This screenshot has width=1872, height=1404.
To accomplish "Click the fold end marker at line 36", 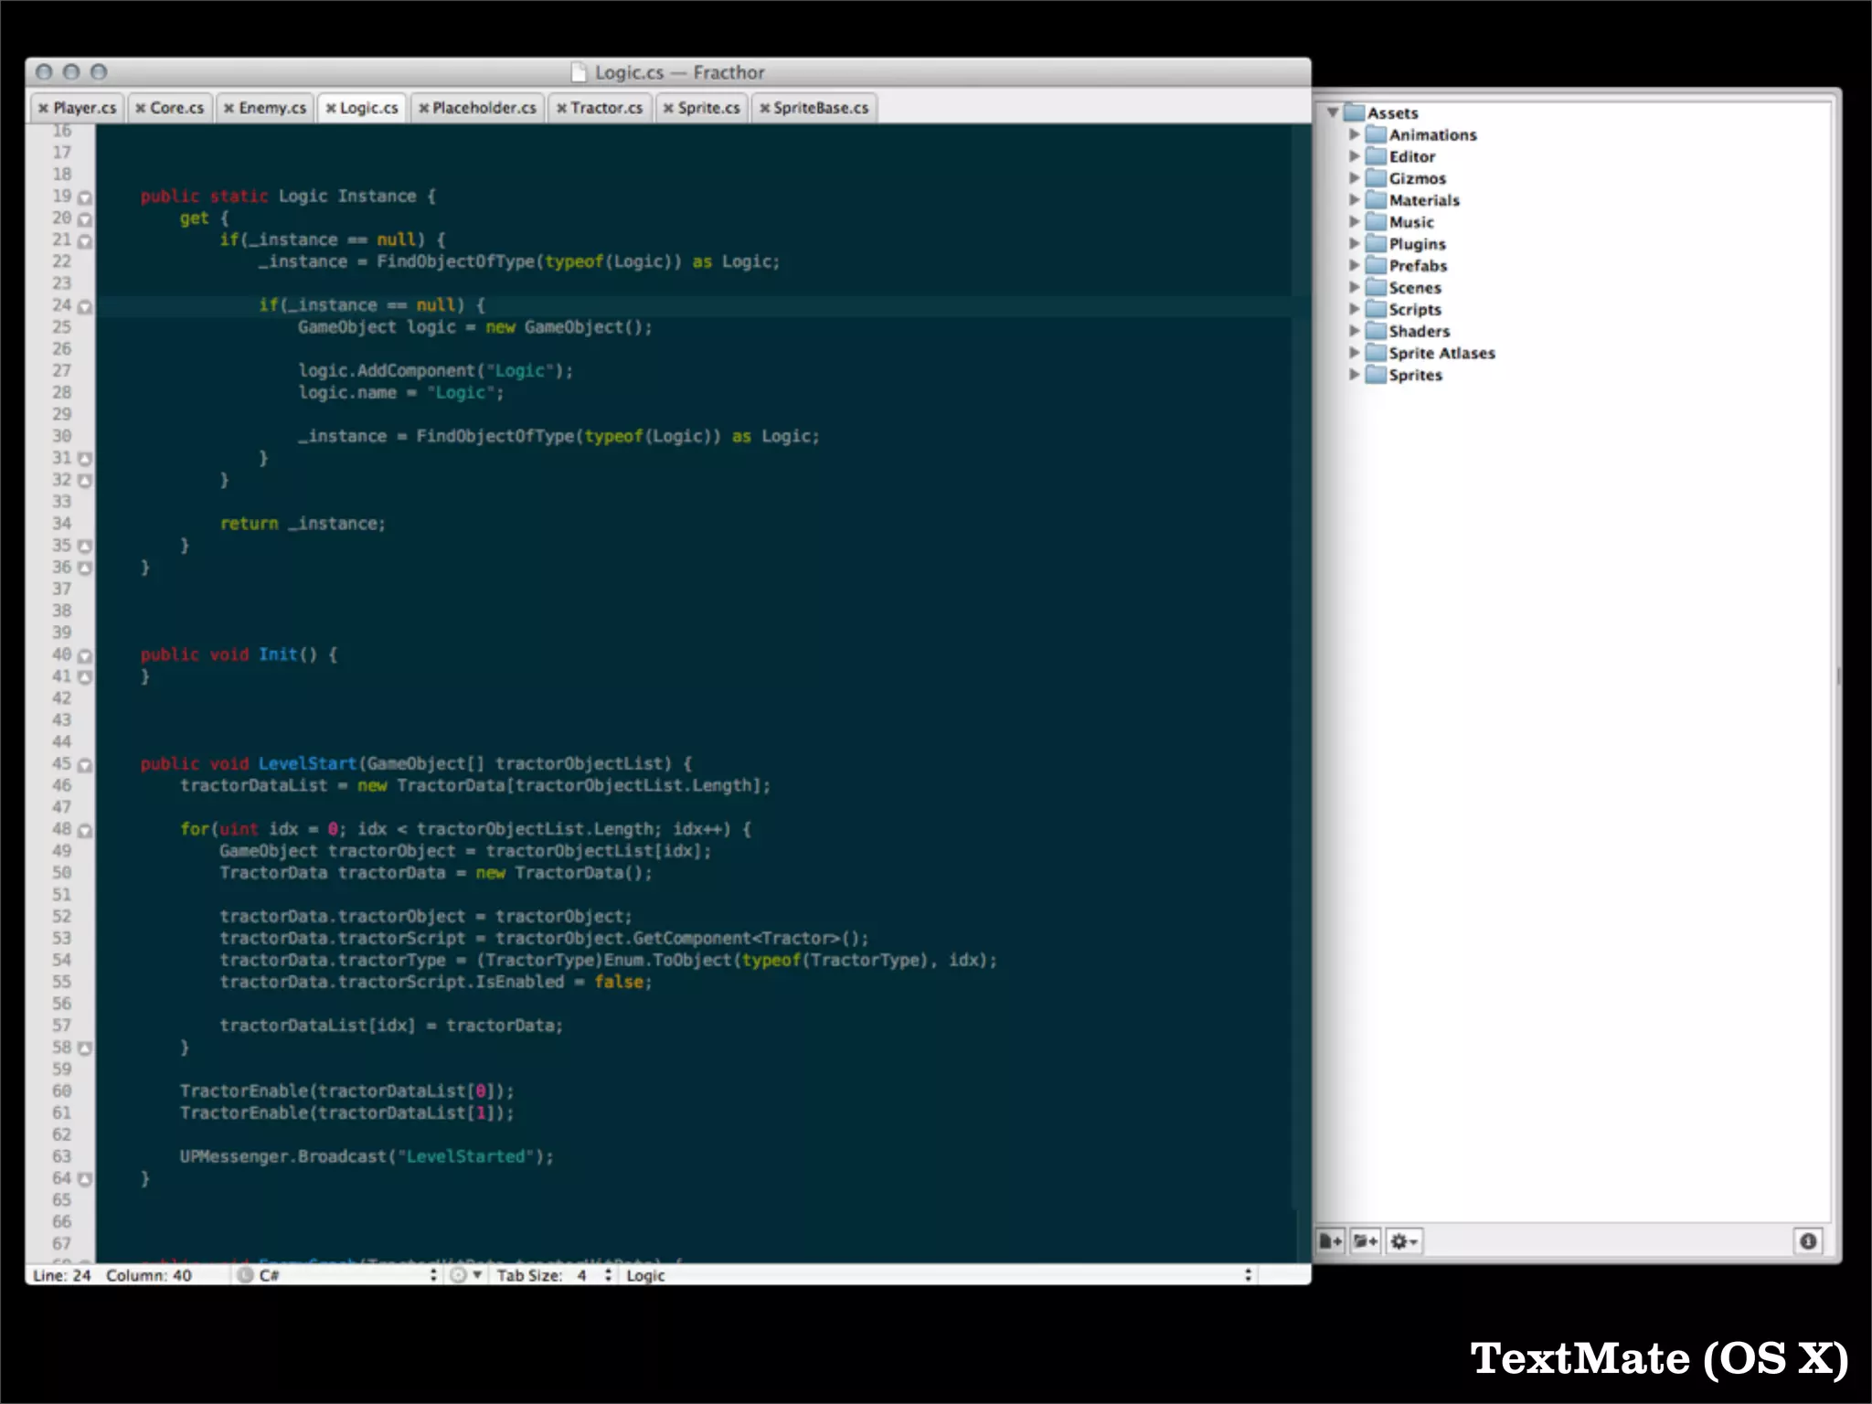I will coord(85,569).
